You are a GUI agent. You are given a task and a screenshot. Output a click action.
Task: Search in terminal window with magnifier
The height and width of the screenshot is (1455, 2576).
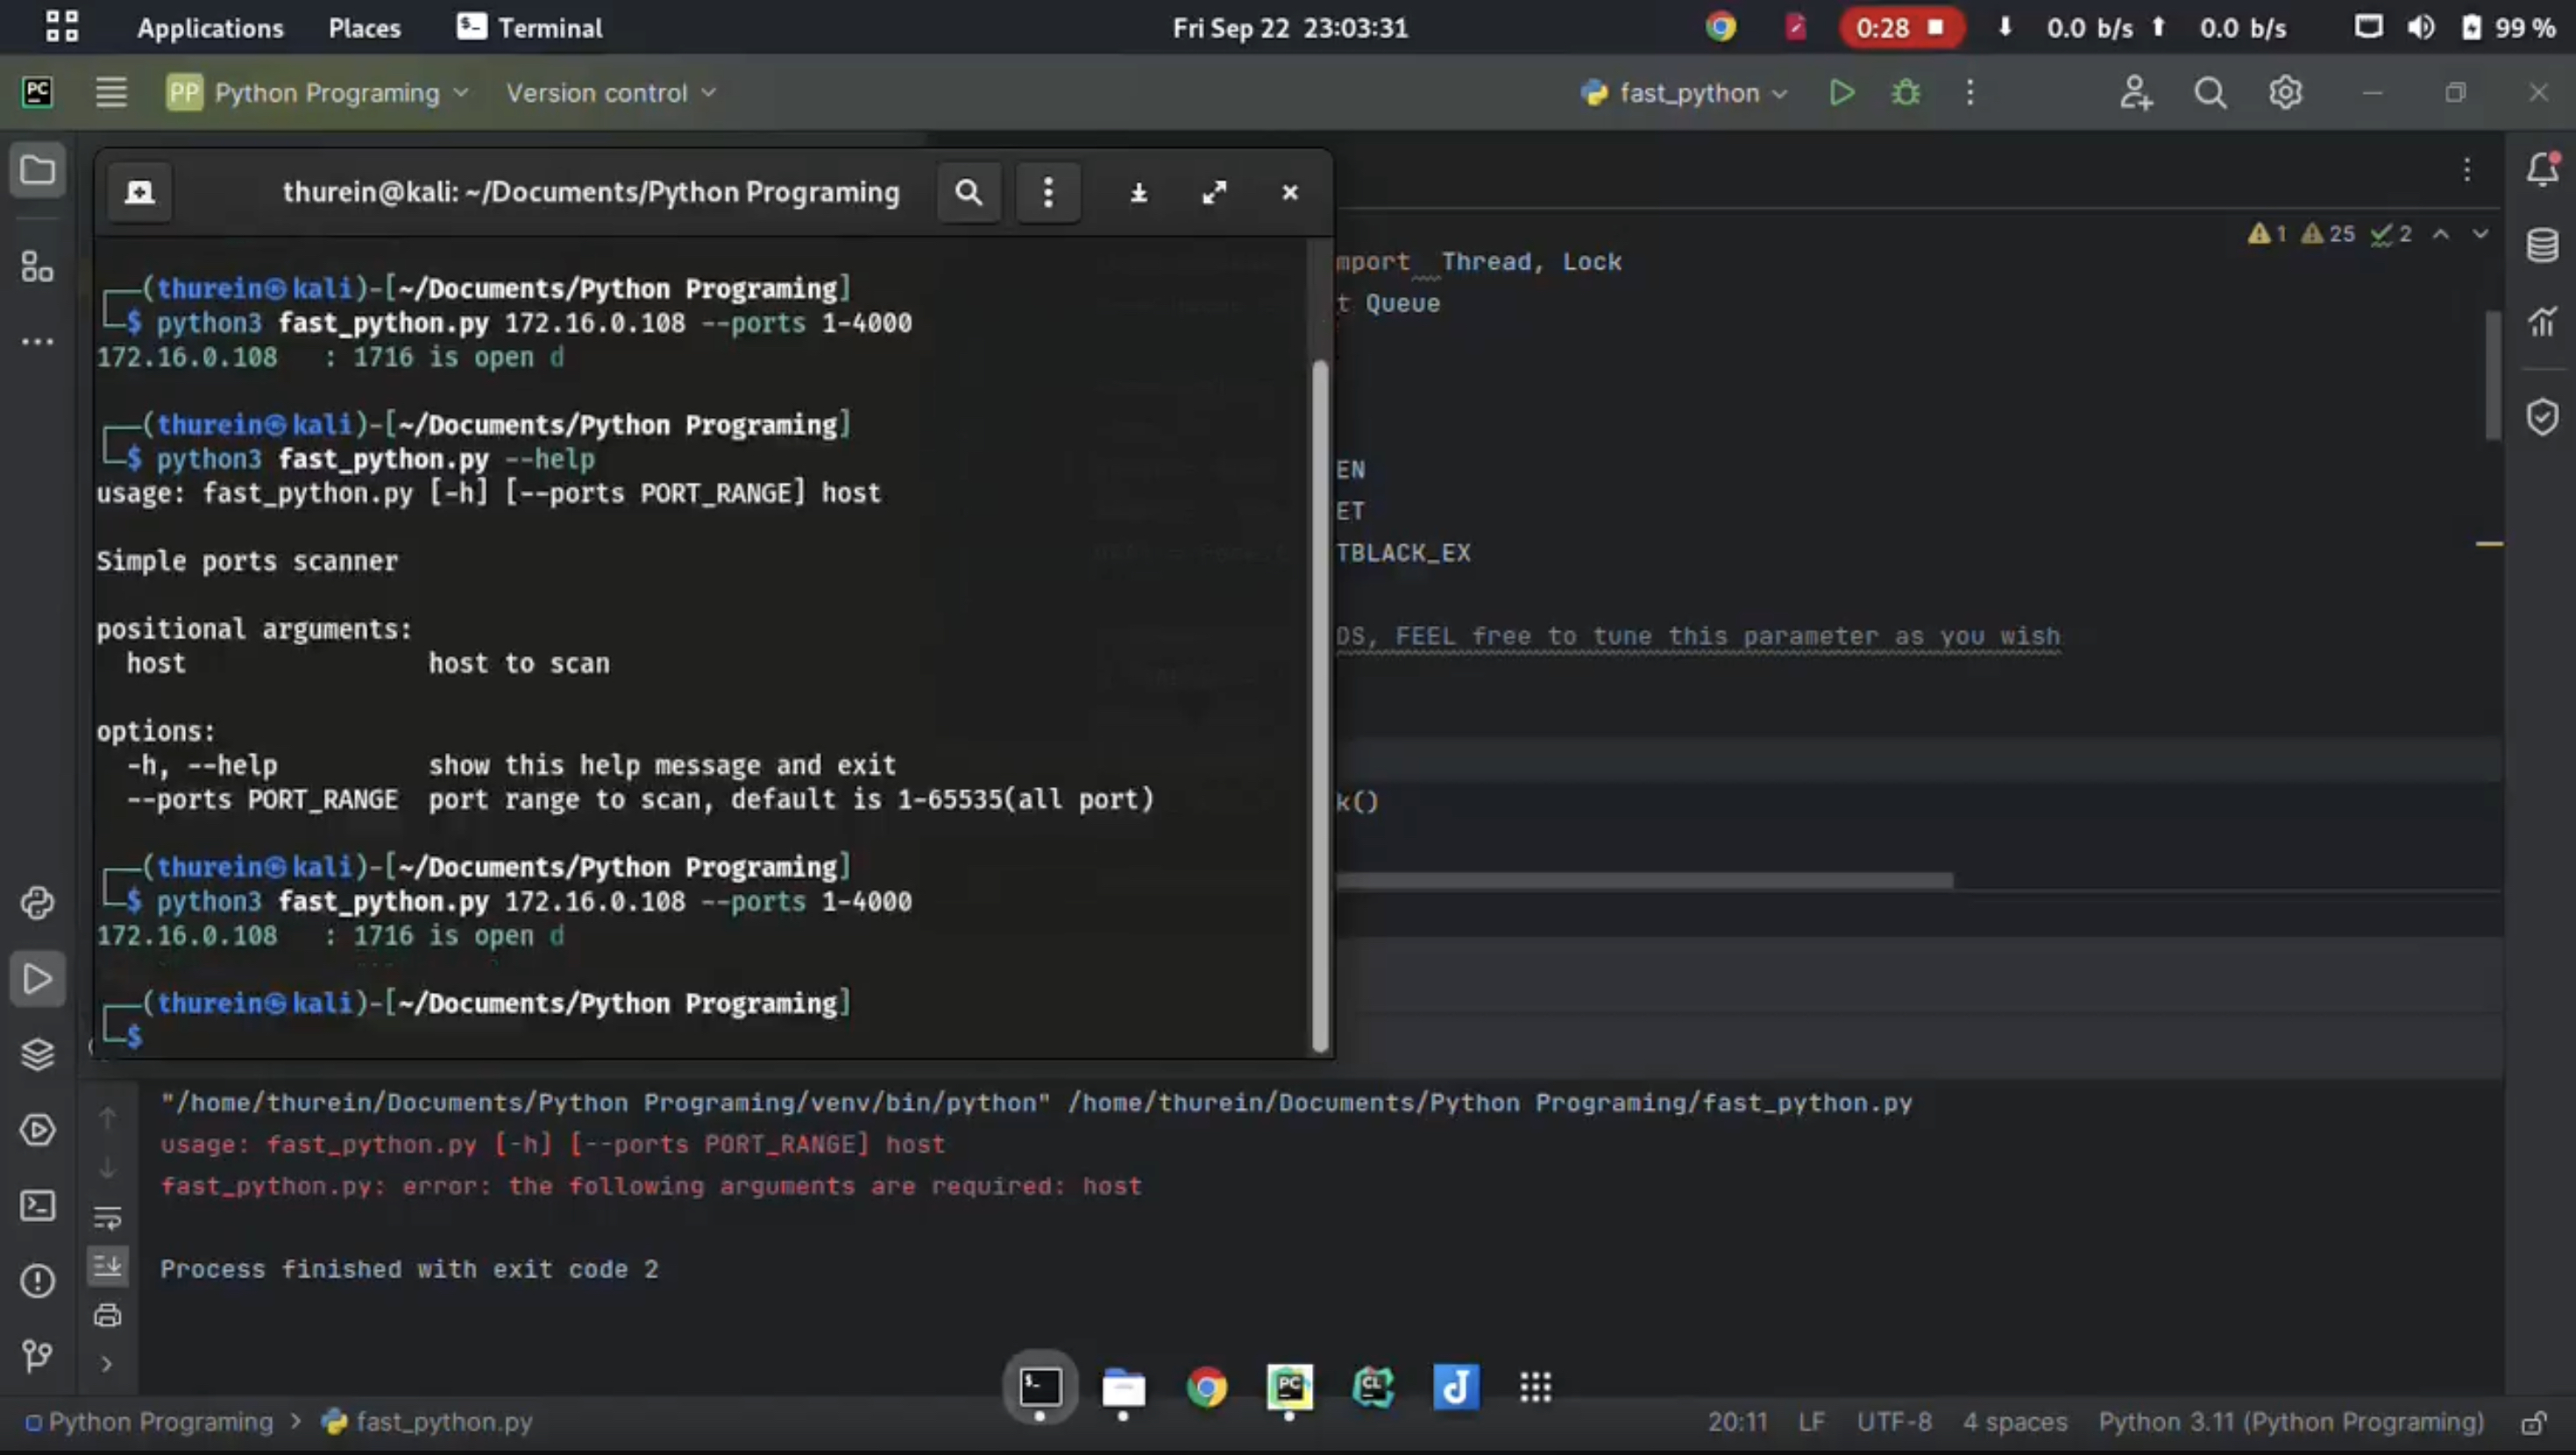tap(968, 192)
